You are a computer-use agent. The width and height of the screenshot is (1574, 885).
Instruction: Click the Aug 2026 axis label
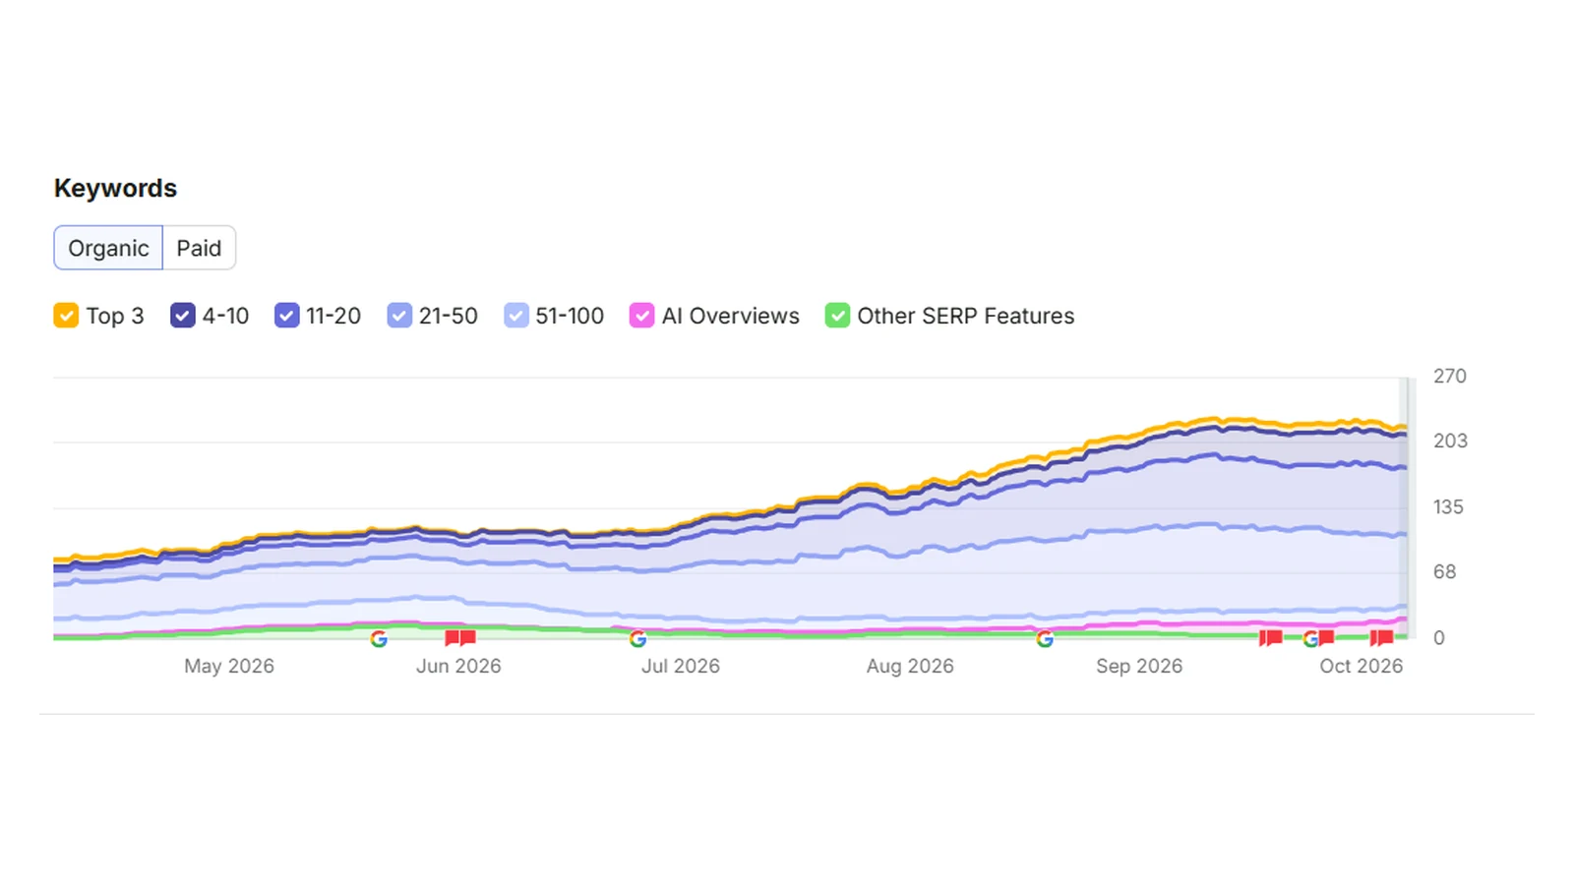(x=910, y=666)
